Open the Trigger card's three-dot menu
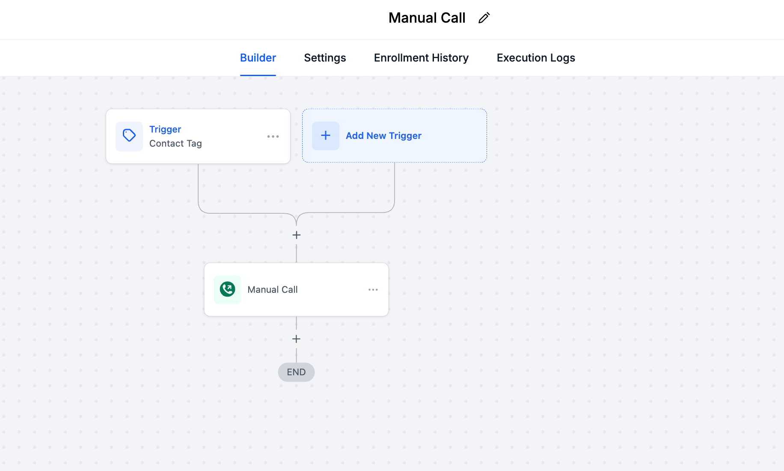 click(273, 136)
